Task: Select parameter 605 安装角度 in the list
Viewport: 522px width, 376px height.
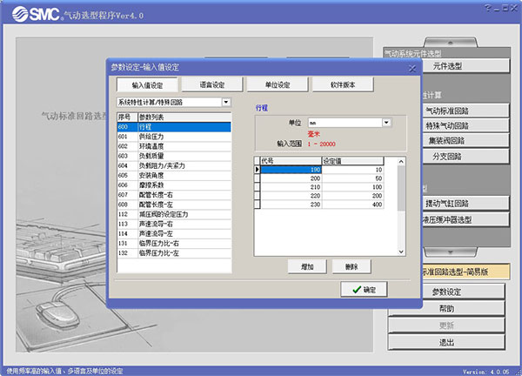Action: pyautogui.click(x=174, y=175)
